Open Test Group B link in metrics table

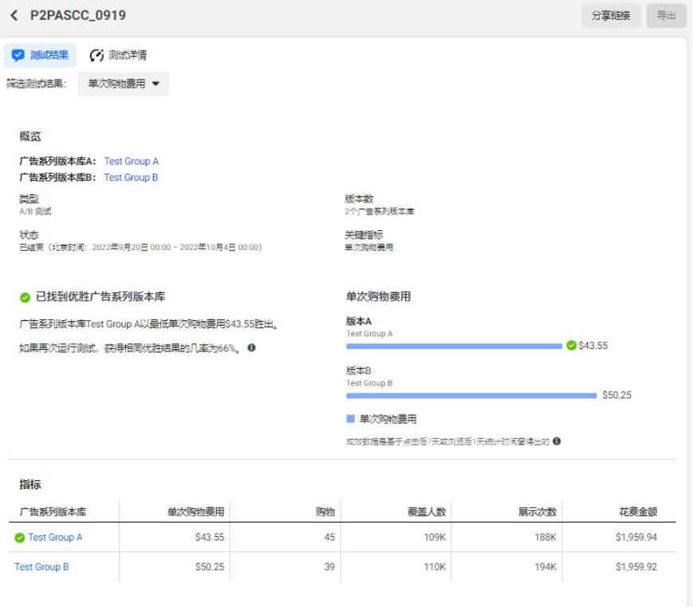tap(41, 567)
